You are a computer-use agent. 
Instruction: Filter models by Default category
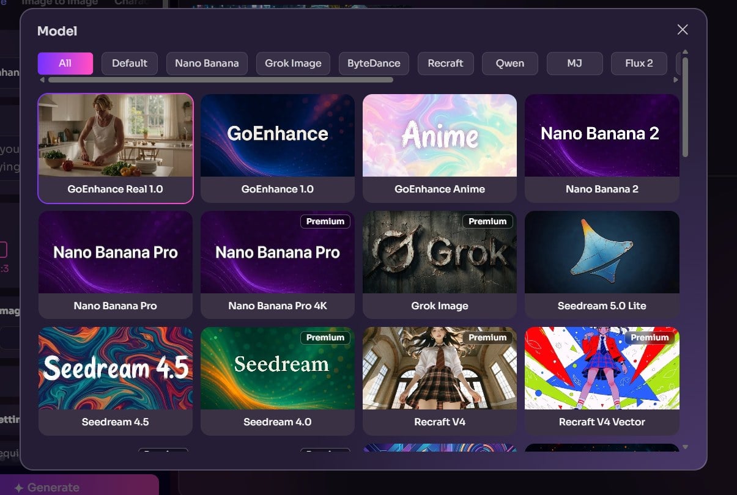click(x=129, y=64)
